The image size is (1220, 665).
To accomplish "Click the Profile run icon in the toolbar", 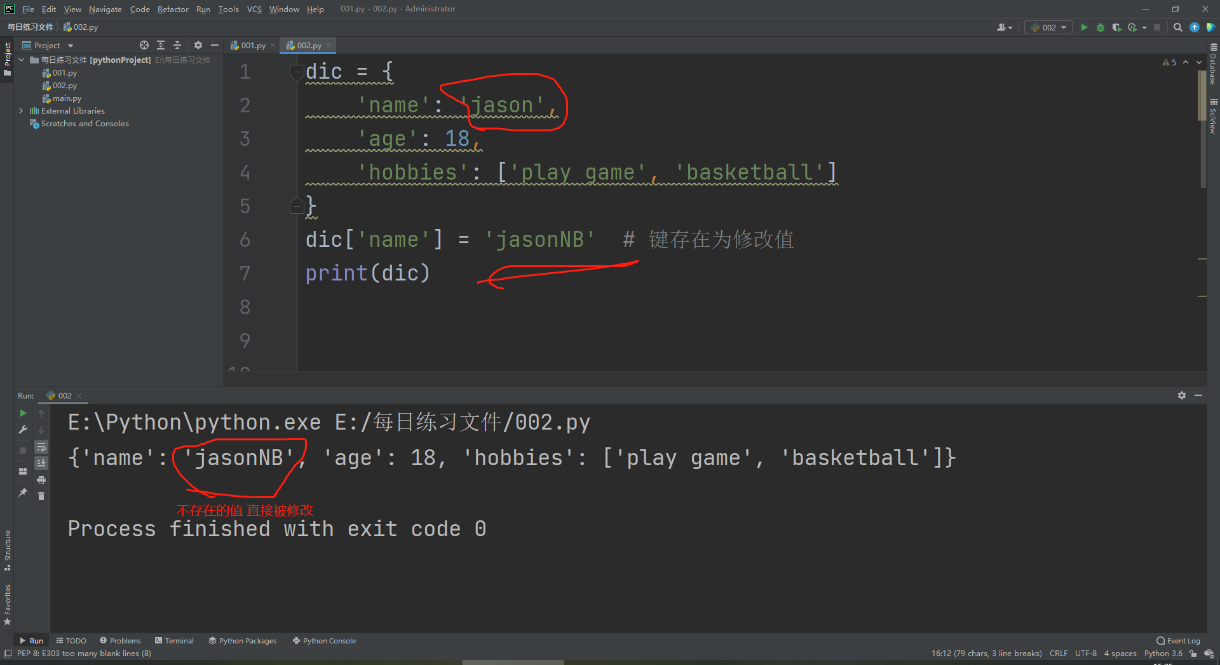I will click(1132, 27).
